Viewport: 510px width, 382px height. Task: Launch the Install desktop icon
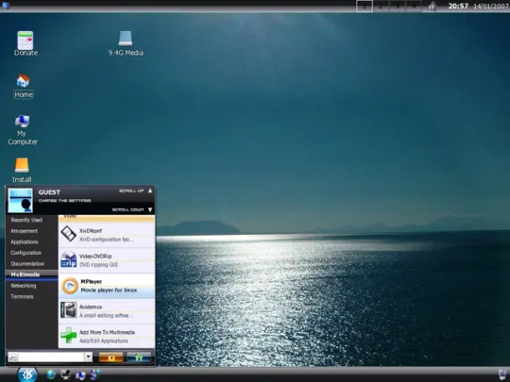pyautogui.click(x=22, y=170)
